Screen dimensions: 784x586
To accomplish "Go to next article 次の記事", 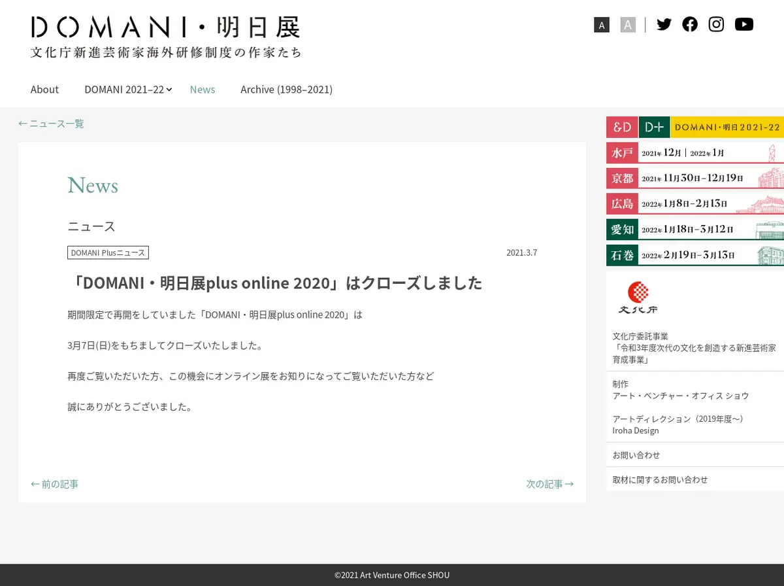I will [x=550, y=484].
